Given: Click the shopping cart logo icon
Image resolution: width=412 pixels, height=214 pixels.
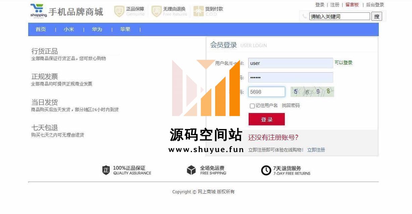Looking at the screenshot, I should pyautogui.click(x=39, y=11).
